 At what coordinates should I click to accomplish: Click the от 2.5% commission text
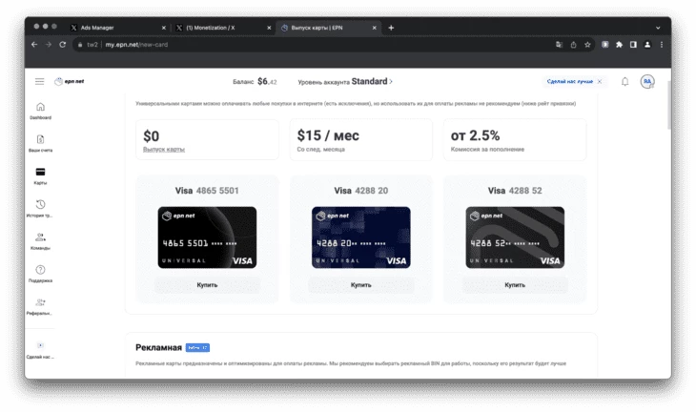coord(475,135)
